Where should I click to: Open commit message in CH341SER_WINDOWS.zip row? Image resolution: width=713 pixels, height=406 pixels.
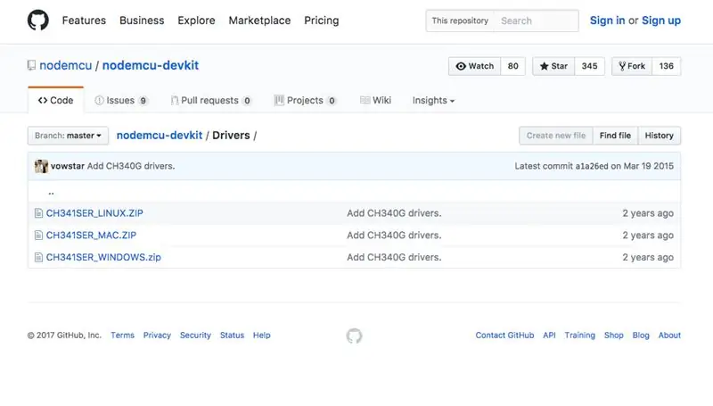click(394, 257)
